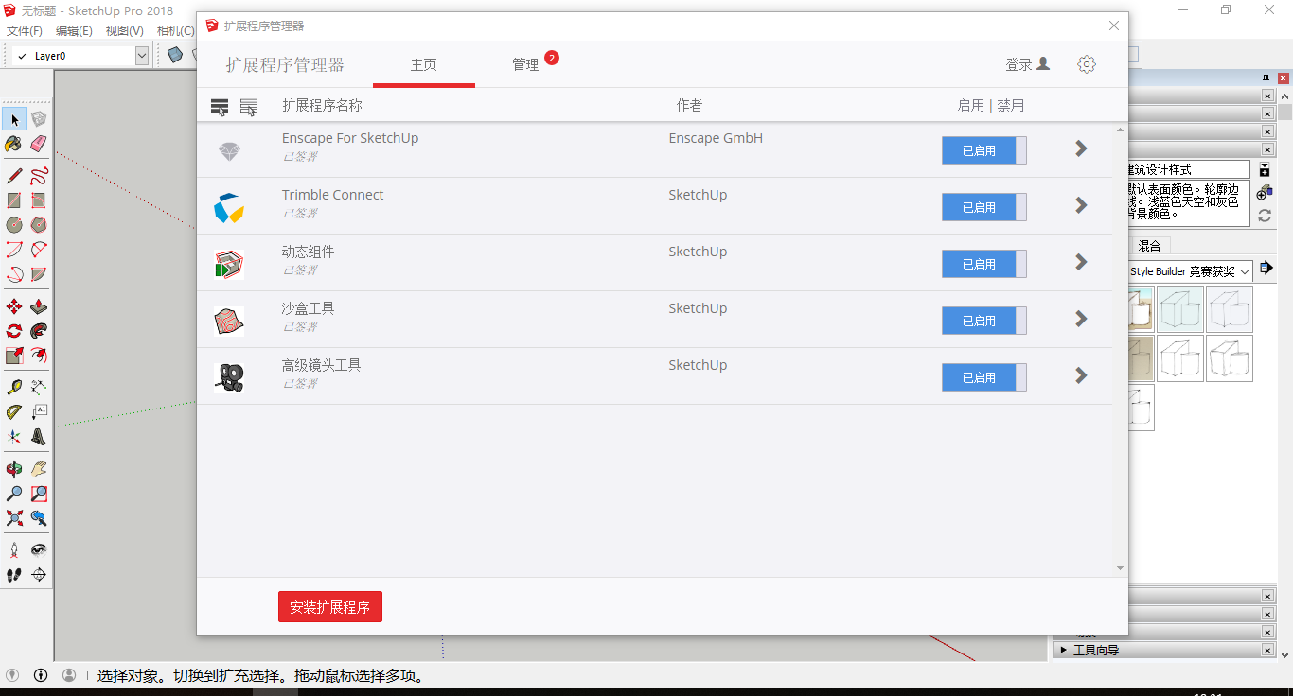
Task: Select the Zoom Window tool
Action: 39,493
